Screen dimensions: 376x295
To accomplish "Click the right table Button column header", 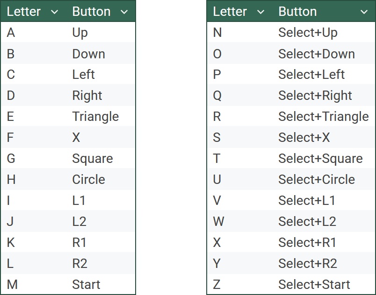I will (x=297, y=12).
